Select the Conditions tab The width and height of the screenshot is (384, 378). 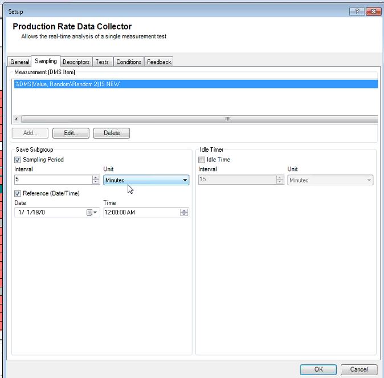(129, 62)
